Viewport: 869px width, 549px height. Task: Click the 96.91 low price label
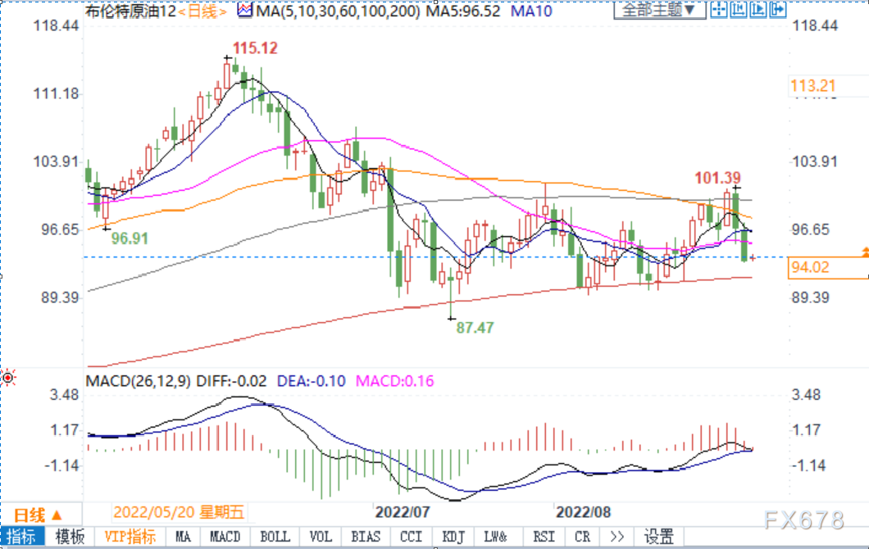coord(130,238)
